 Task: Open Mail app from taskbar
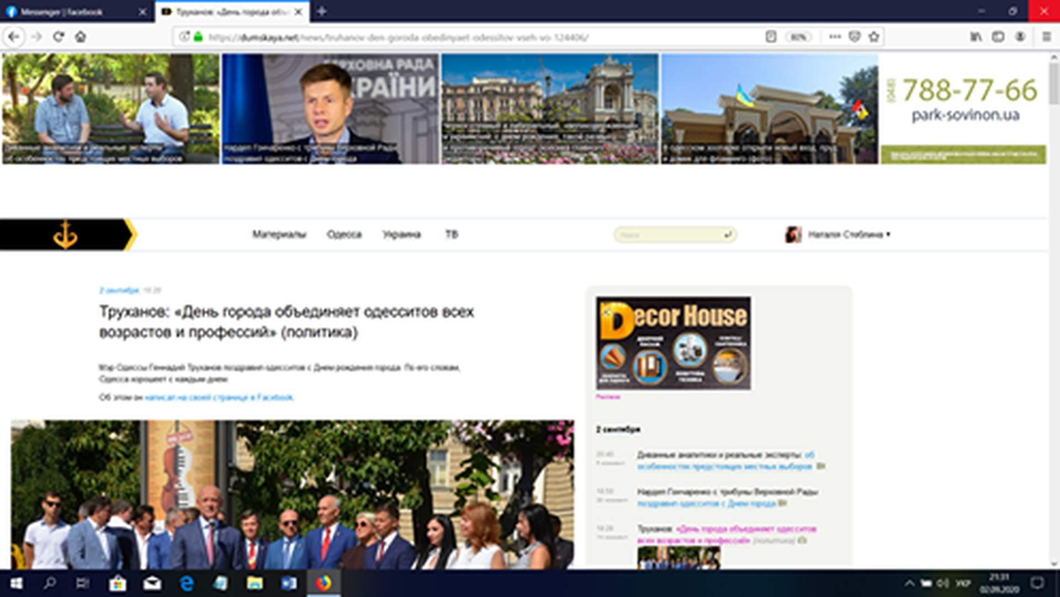(x=152, y=583)
